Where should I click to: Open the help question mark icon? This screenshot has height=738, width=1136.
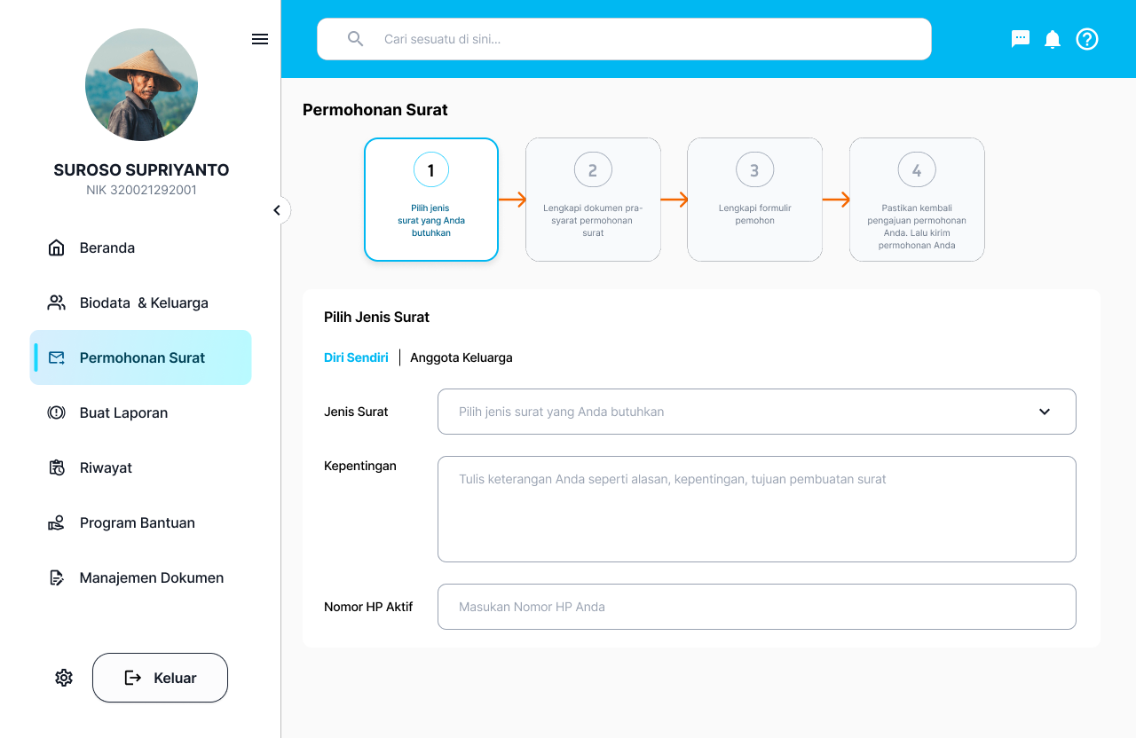coord(1086,39)
